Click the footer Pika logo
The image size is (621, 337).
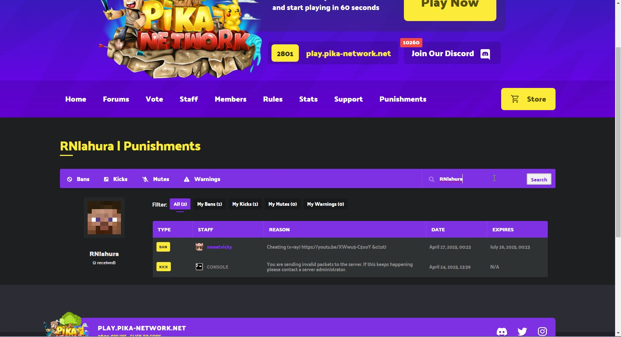[x=67, y=325]
